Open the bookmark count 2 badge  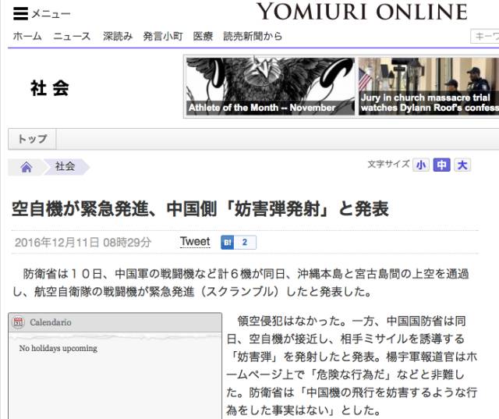pyautogui.click(x=245, y=243)
